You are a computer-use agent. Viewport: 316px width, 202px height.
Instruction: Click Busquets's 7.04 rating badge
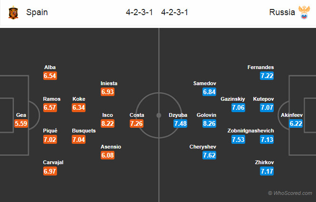point(78,139)
